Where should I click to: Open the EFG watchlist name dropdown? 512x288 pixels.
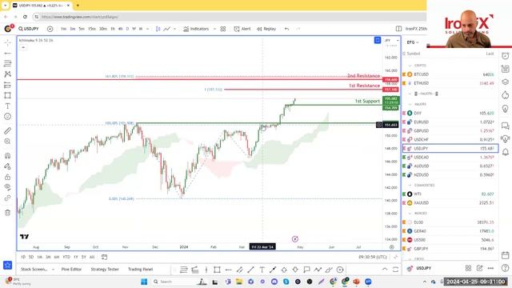pos(413,42)
